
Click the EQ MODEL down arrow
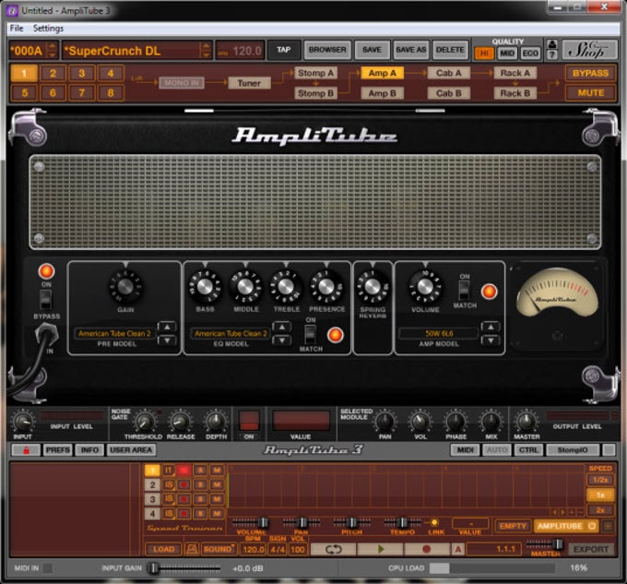[282, 340]
